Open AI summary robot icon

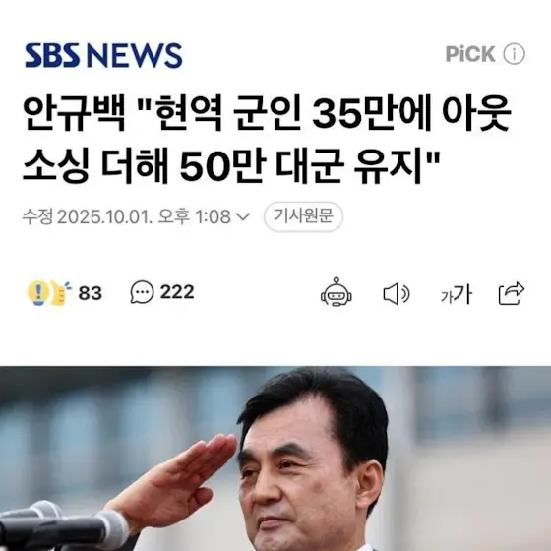click(337, 292)
